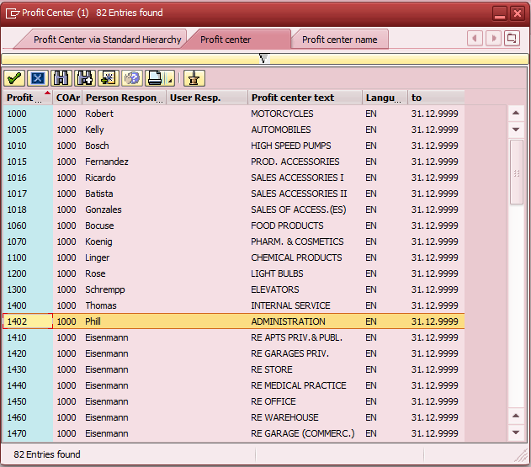
Task: Select INTERNAL SERVICE text
Action: tap(290, 305)
